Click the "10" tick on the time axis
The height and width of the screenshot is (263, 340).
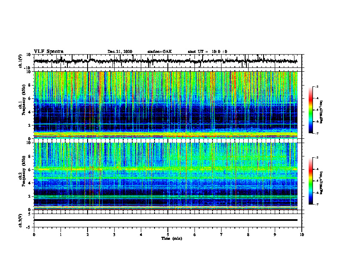point(302,235)
